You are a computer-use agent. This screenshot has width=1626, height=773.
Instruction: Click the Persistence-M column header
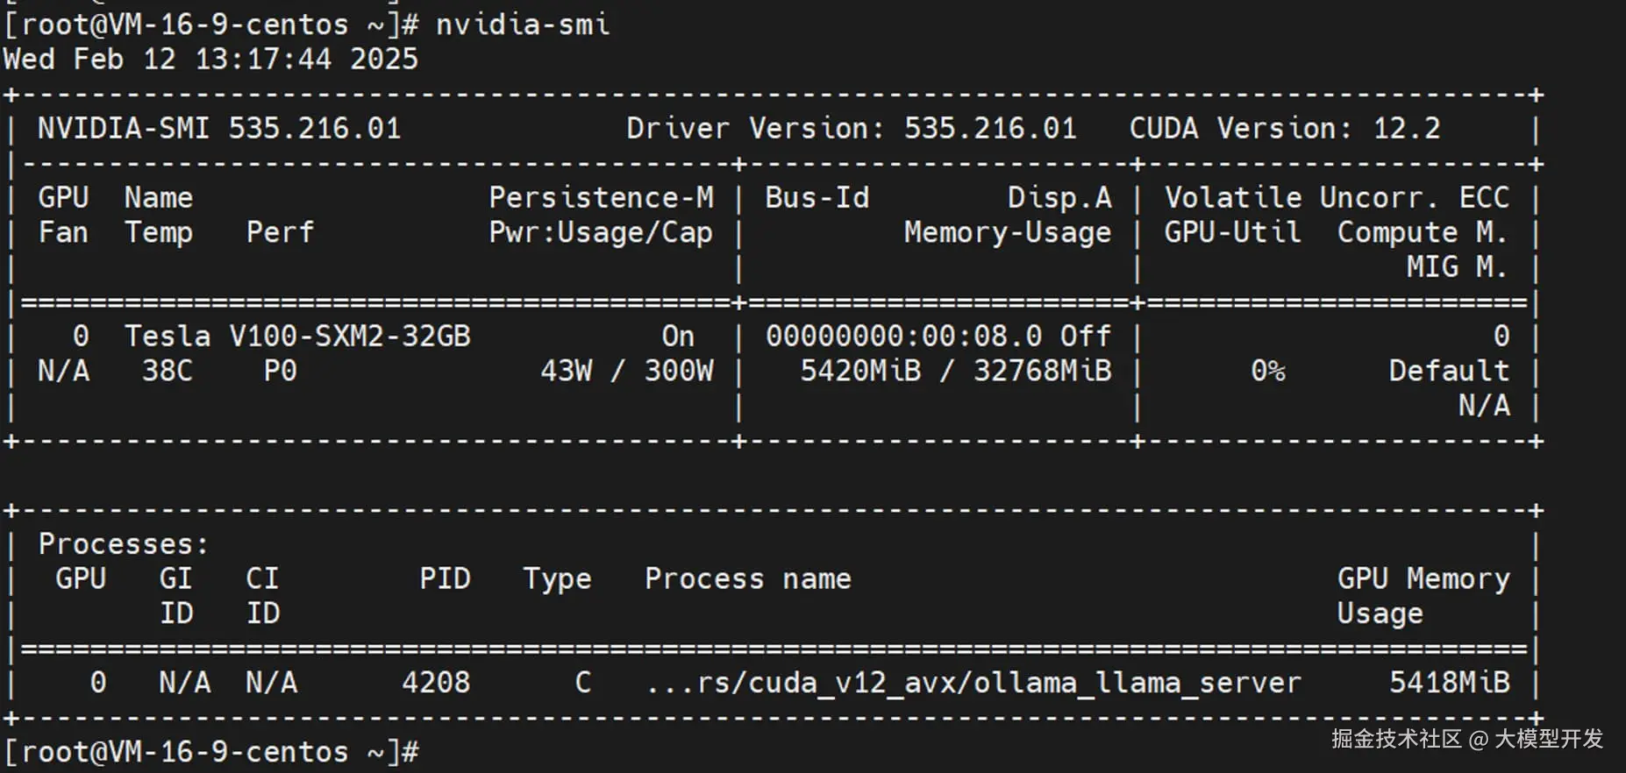click(601, 197)
